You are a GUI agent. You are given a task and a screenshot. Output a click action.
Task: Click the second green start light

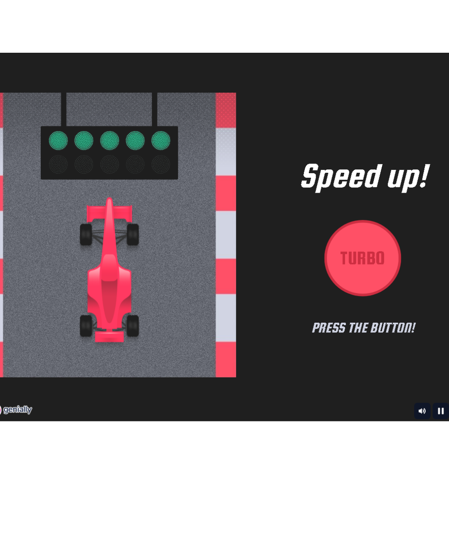pos(84,140)
